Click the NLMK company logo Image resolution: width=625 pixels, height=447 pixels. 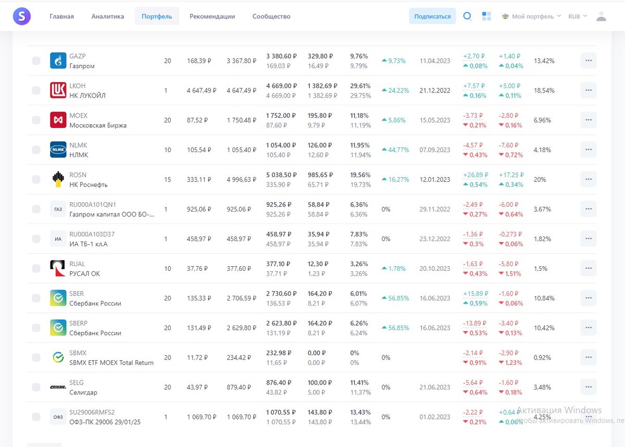[58, 150]
